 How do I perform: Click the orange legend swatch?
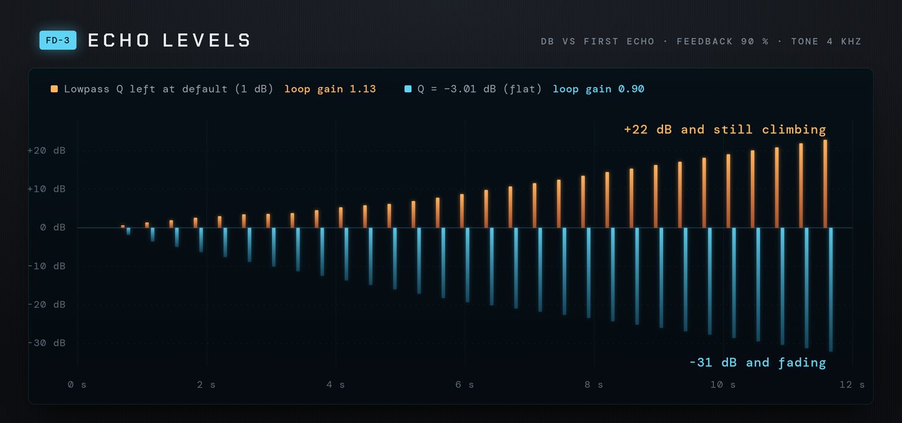pyautogui.click(x=54, y=90)
